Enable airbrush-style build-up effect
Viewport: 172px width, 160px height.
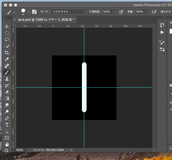point(154,12)
